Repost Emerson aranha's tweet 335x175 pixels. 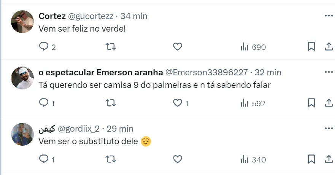[110, 103]
